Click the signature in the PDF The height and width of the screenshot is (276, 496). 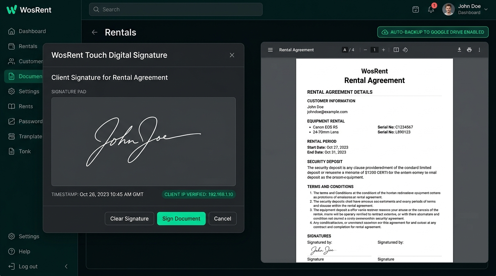(323, 250)
